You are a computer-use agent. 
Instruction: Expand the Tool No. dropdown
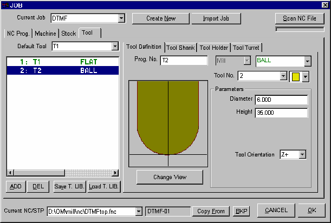coord(283,76)
